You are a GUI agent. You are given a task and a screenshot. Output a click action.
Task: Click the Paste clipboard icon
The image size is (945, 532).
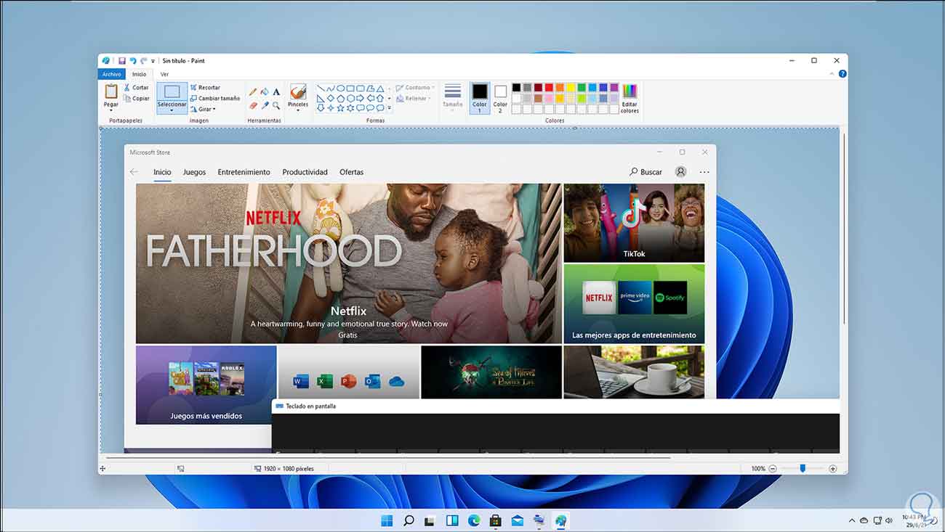(111, 91)
